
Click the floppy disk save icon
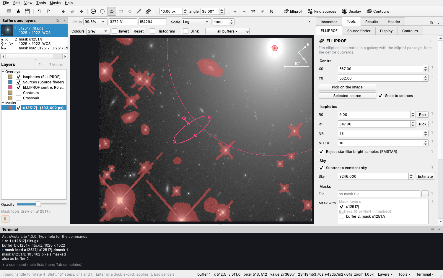point(27,11)
